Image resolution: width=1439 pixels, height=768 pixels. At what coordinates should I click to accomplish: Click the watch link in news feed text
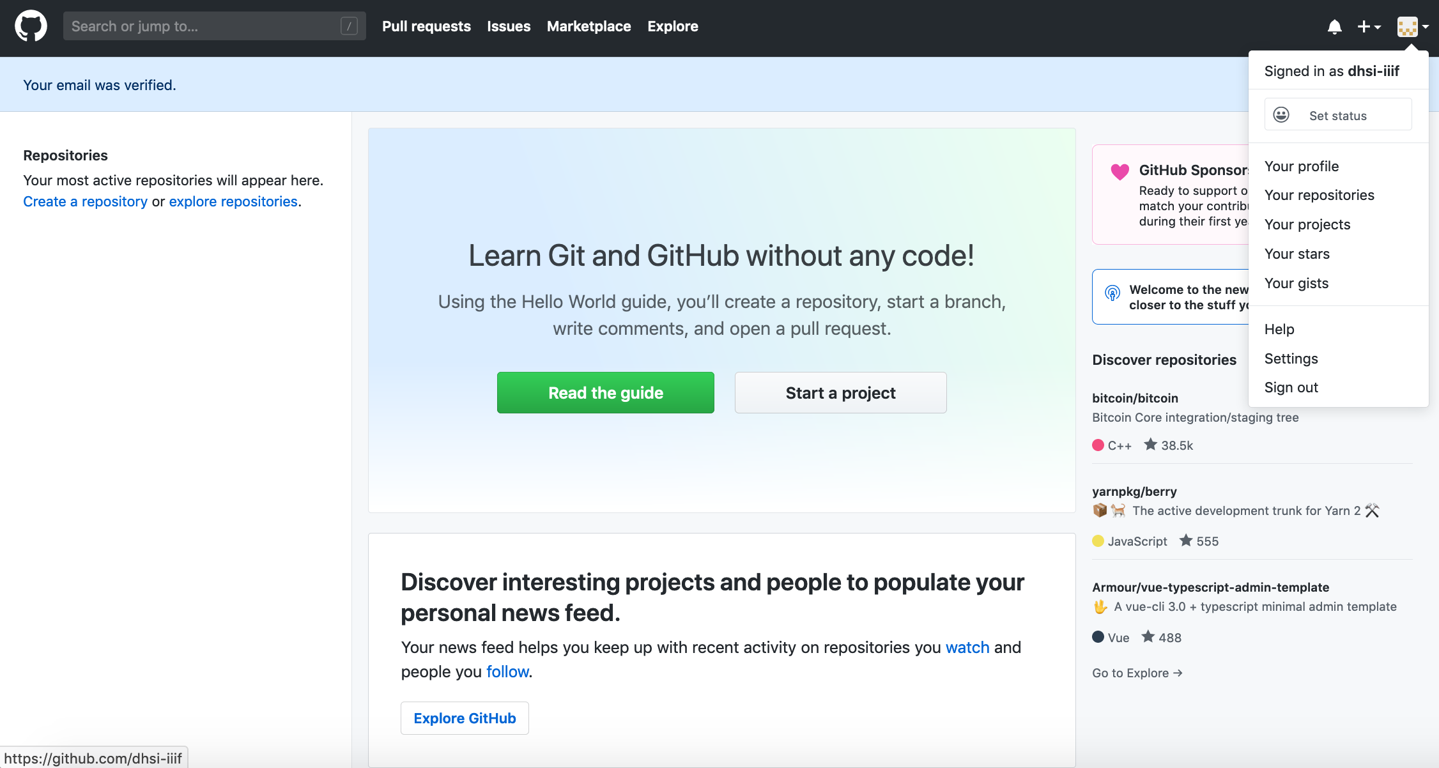point(967,647)
